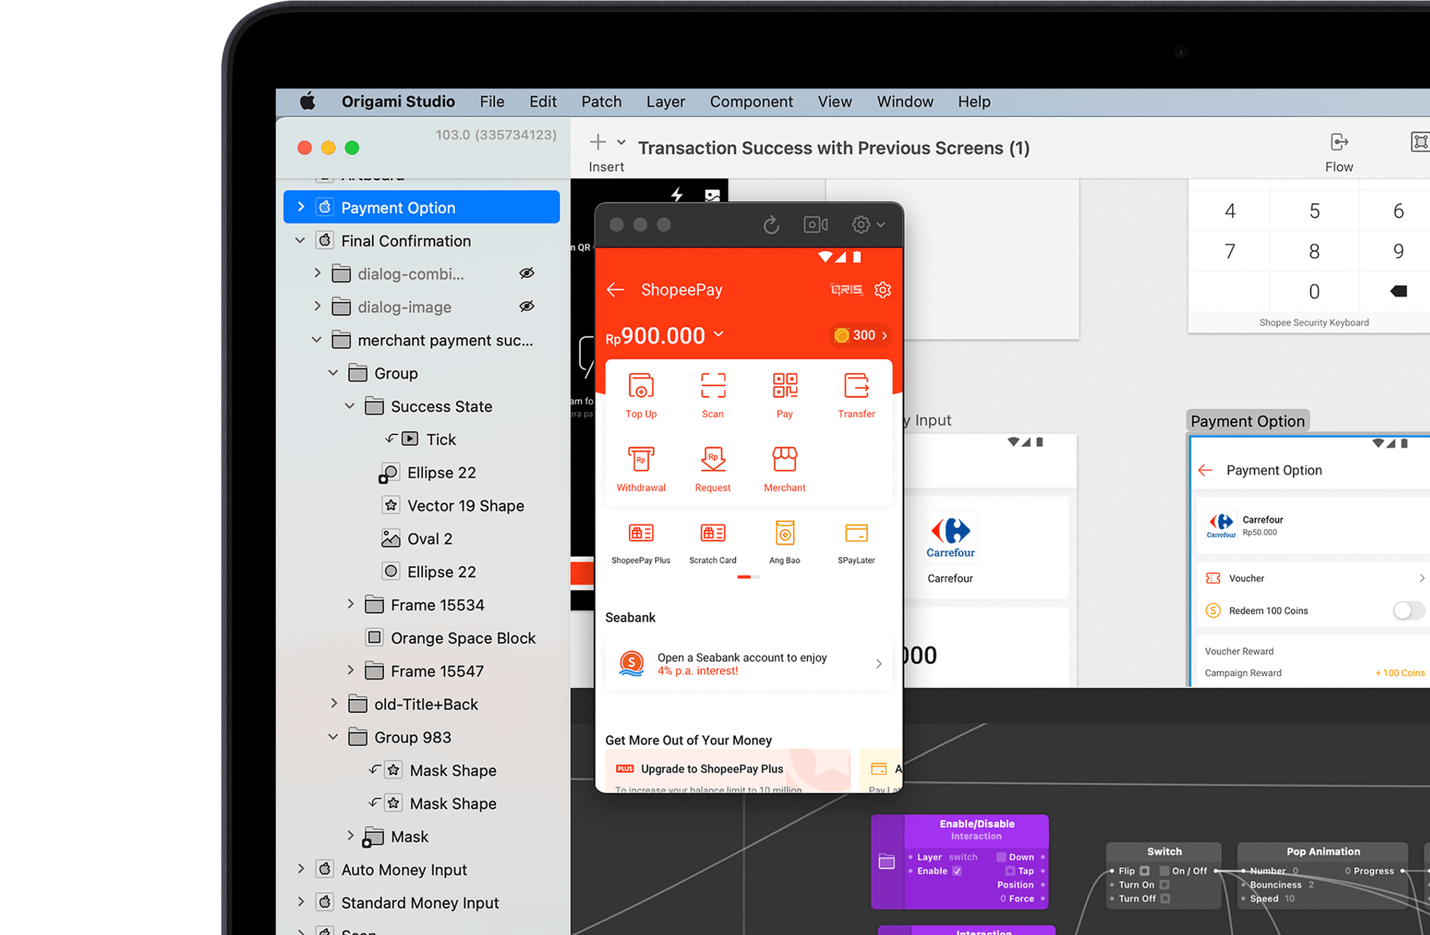Viewport: 1430px width, 935px height.
Task: Toggle the Down output in Interaction patch
Action: (1001, 857)
